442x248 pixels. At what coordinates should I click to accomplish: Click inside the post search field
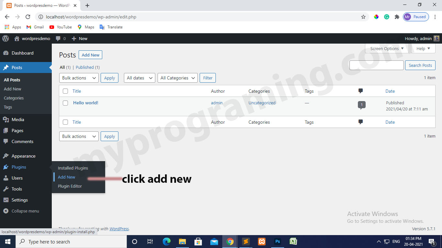[376, 65]
